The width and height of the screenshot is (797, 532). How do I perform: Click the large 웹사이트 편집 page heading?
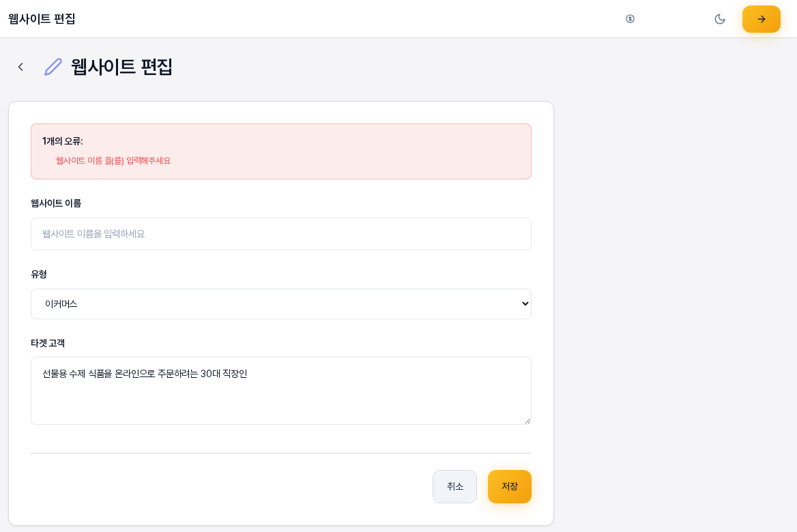click(x=121, y=67)
